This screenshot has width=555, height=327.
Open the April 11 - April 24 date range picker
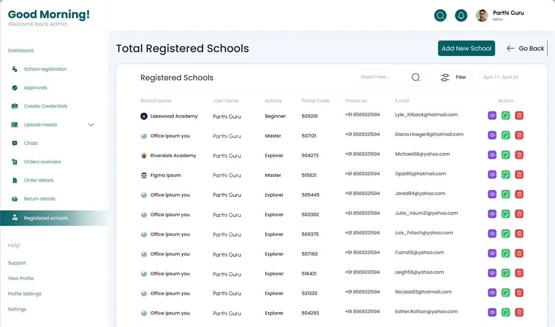click(501, 77)
